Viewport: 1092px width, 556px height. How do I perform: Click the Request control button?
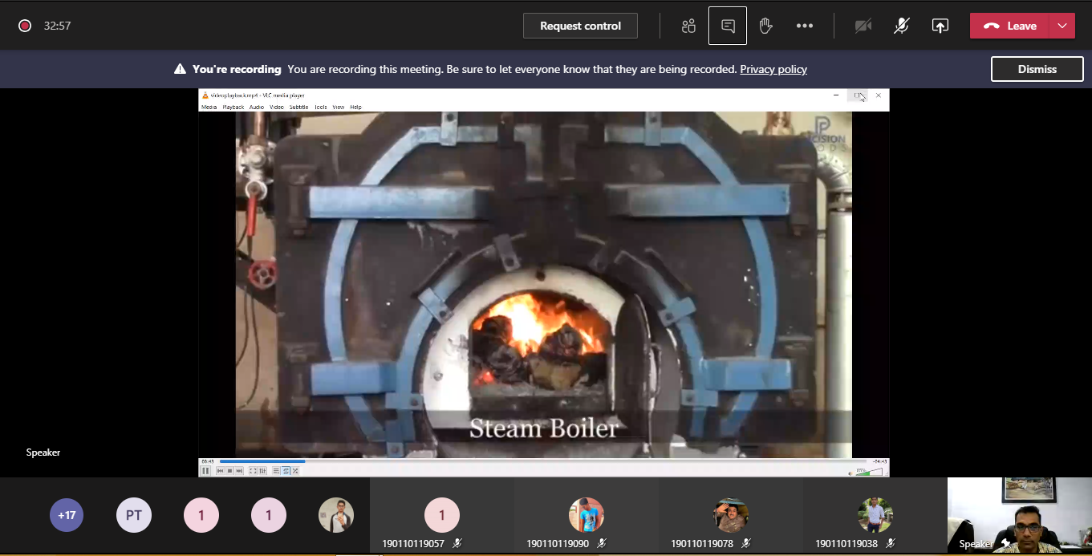(x=580, y=26)
